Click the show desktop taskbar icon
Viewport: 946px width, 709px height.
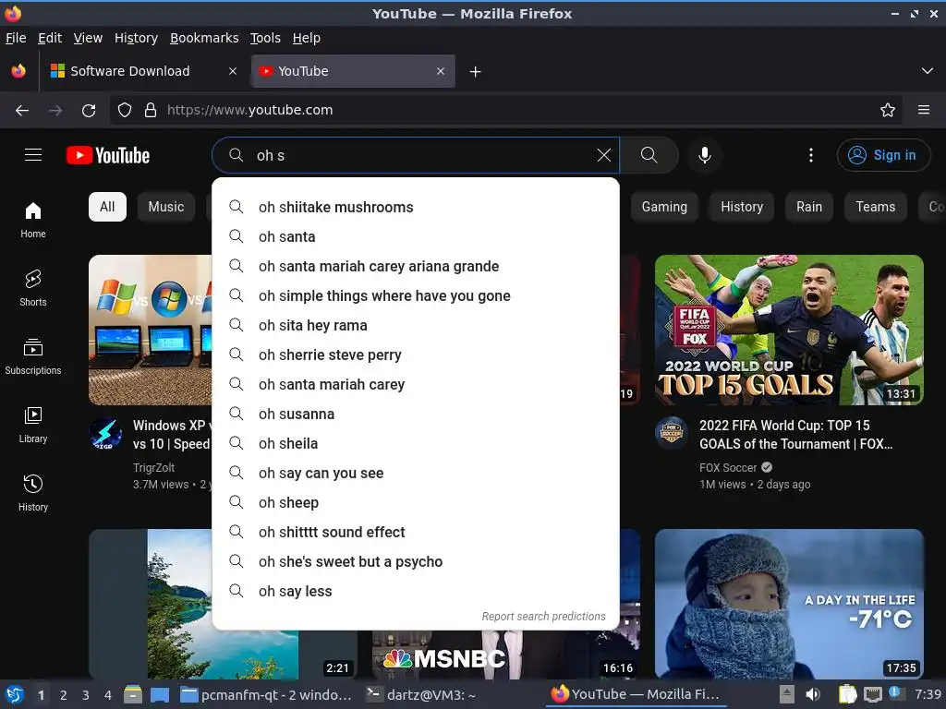click(159, 694)
